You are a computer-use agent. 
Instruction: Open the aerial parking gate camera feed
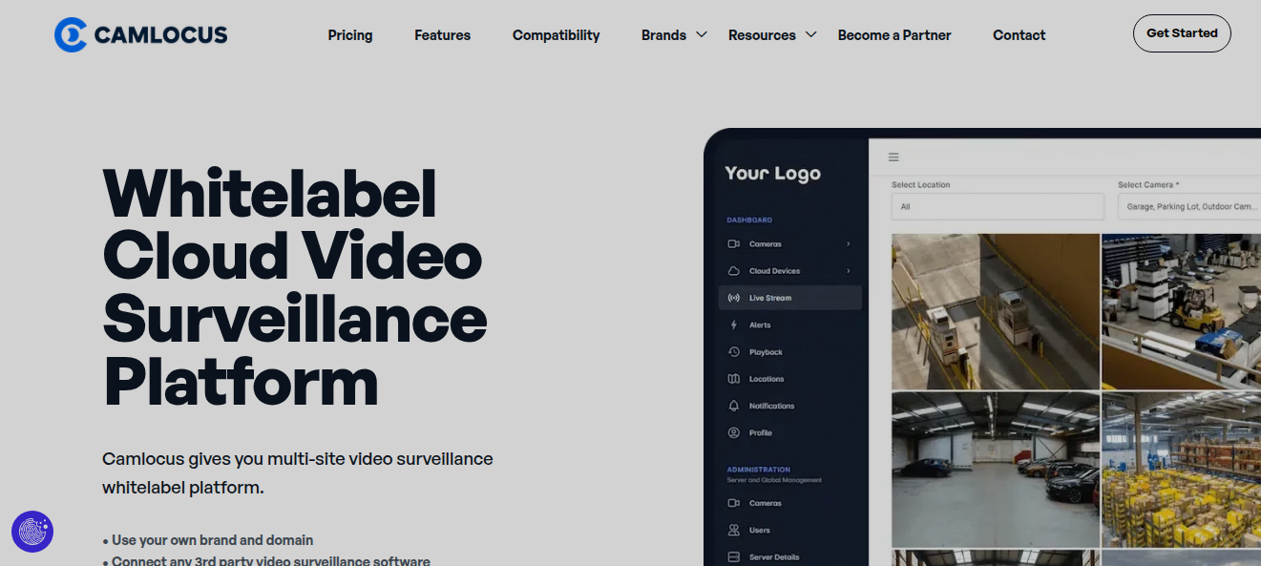click(996, 311)
